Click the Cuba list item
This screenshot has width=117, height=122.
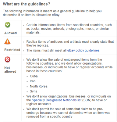(34, 76)
